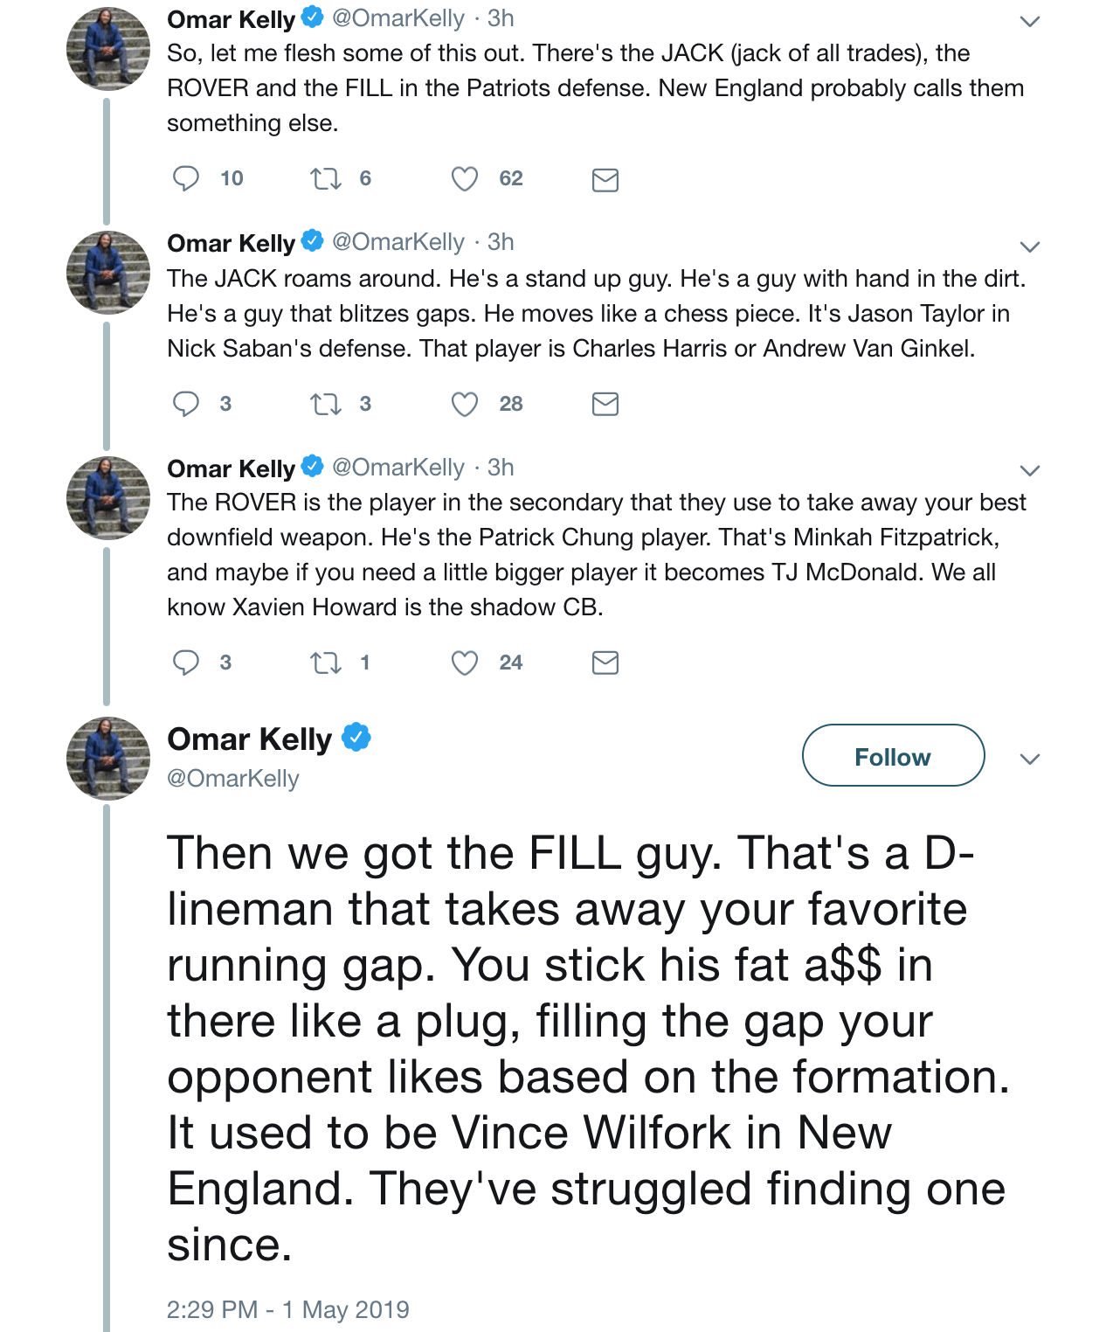The height and width of the screenshot is (1332, 1113).
Task: Open options chevron beside the Follow button
Action: 1030,759
